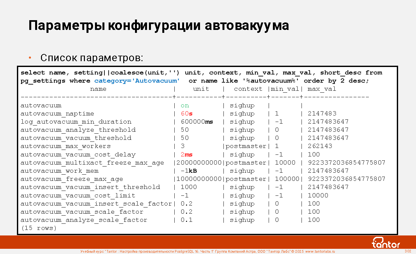Click the 'context' column header
The width and height of the screenshot is (416, 254).
click(248, 89)
